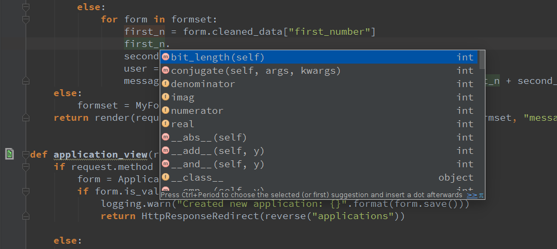Select the numerator completion label
The height and width of the screenshot is (249, 557).
click(x=197, y=111)
